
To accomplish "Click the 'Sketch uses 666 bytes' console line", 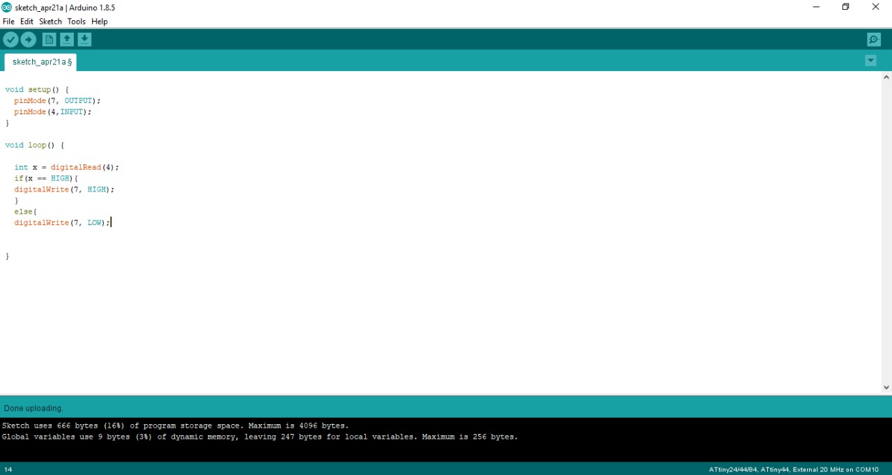I will coord(176,426).
